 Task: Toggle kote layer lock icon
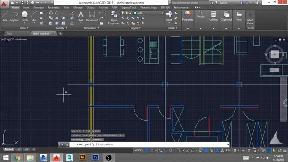[130, 13]
